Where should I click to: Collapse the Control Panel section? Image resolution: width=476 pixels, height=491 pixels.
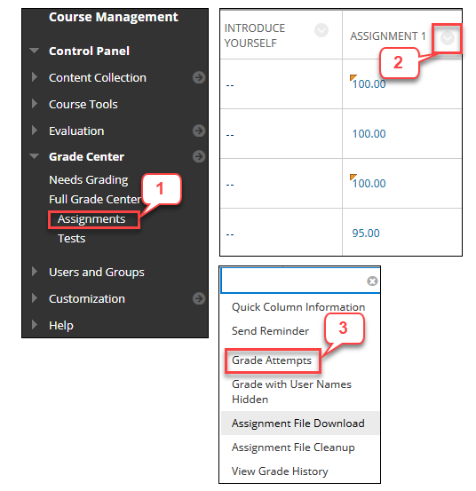coord(34,51)
